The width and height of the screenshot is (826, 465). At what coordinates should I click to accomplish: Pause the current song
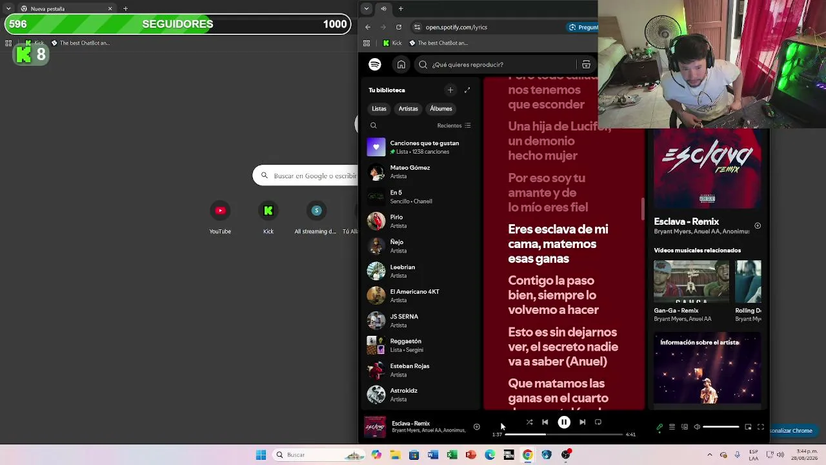(564, 422)
